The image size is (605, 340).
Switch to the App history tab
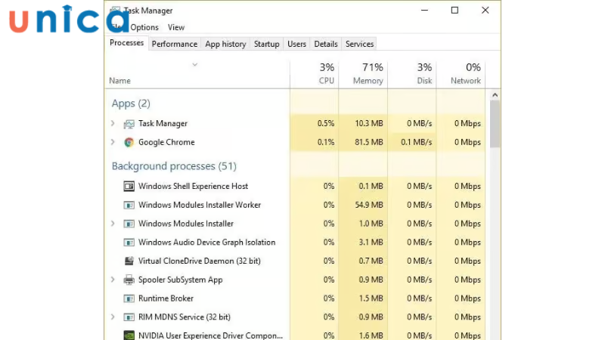coord(225,44)
